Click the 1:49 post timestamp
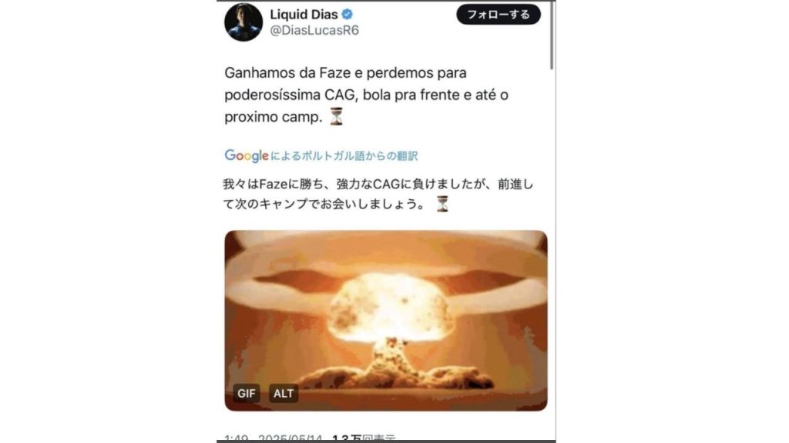This screenshot has width=789, height=443. click(x=236, y=438)
